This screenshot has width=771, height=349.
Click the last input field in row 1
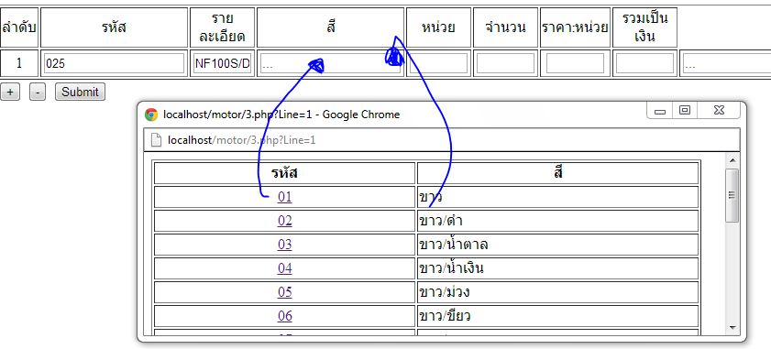click(727, 63)
